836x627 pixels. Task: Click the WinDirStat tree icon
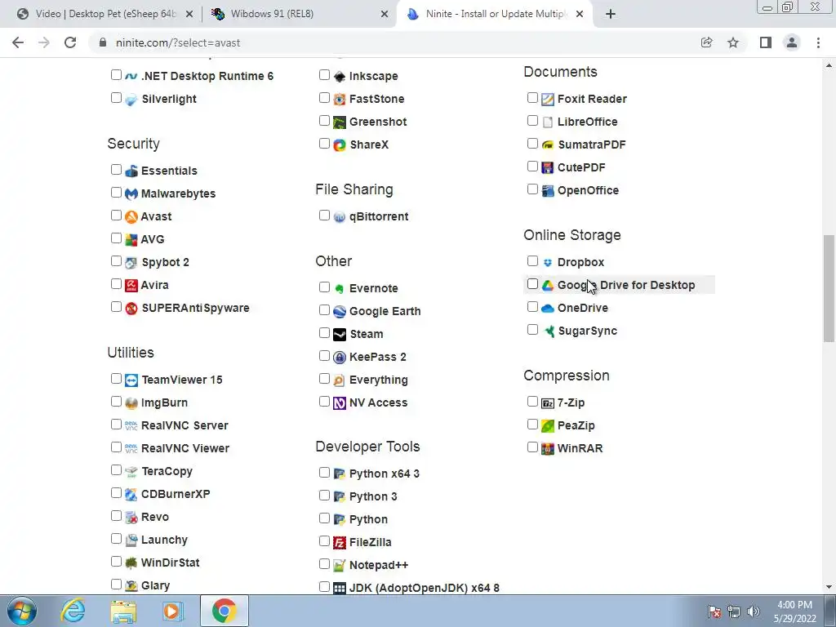(x=131, y=563)
